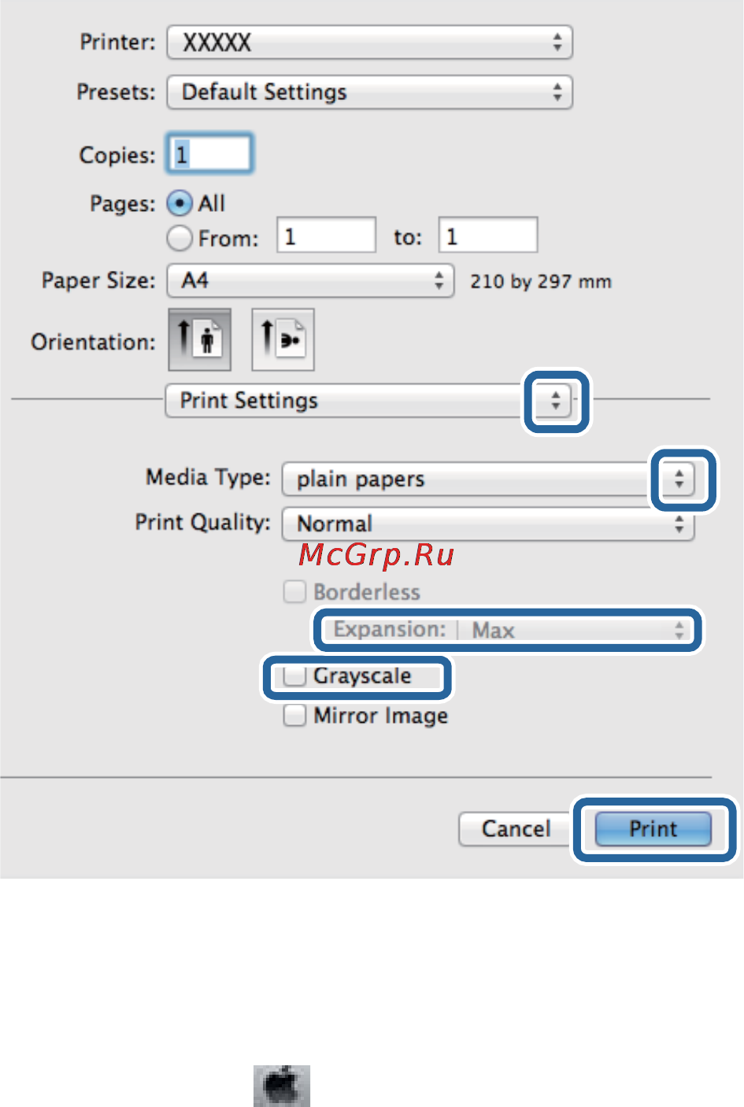Click the Copies input field
The image size is (744, 1107).
(x=209, y=154)
